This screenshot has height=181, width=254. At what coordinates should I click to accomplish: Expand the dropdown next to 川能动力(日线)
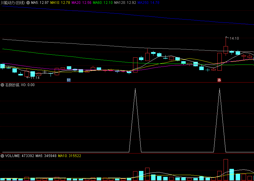(28, 3)
